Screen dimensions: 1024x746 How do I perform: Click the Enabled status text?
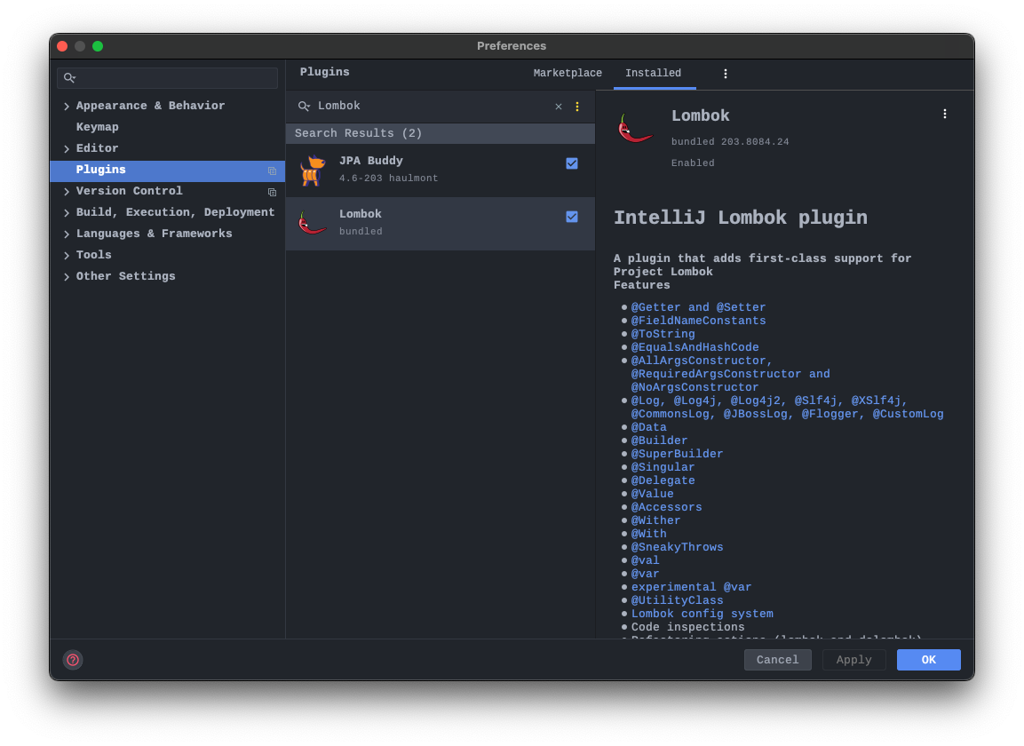692,163
